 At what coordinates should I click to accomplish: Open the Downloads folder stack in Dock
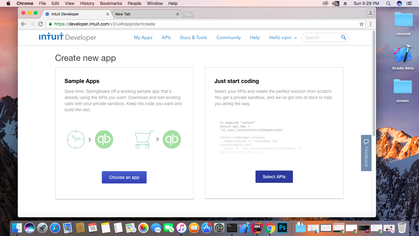[x=301, y=228]
